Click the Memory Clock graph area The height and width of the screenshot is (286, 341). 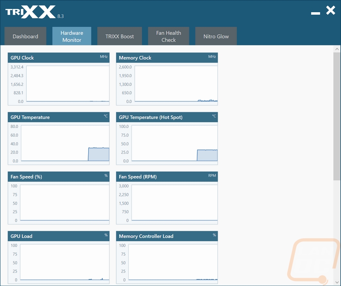(x=176, y=84)
